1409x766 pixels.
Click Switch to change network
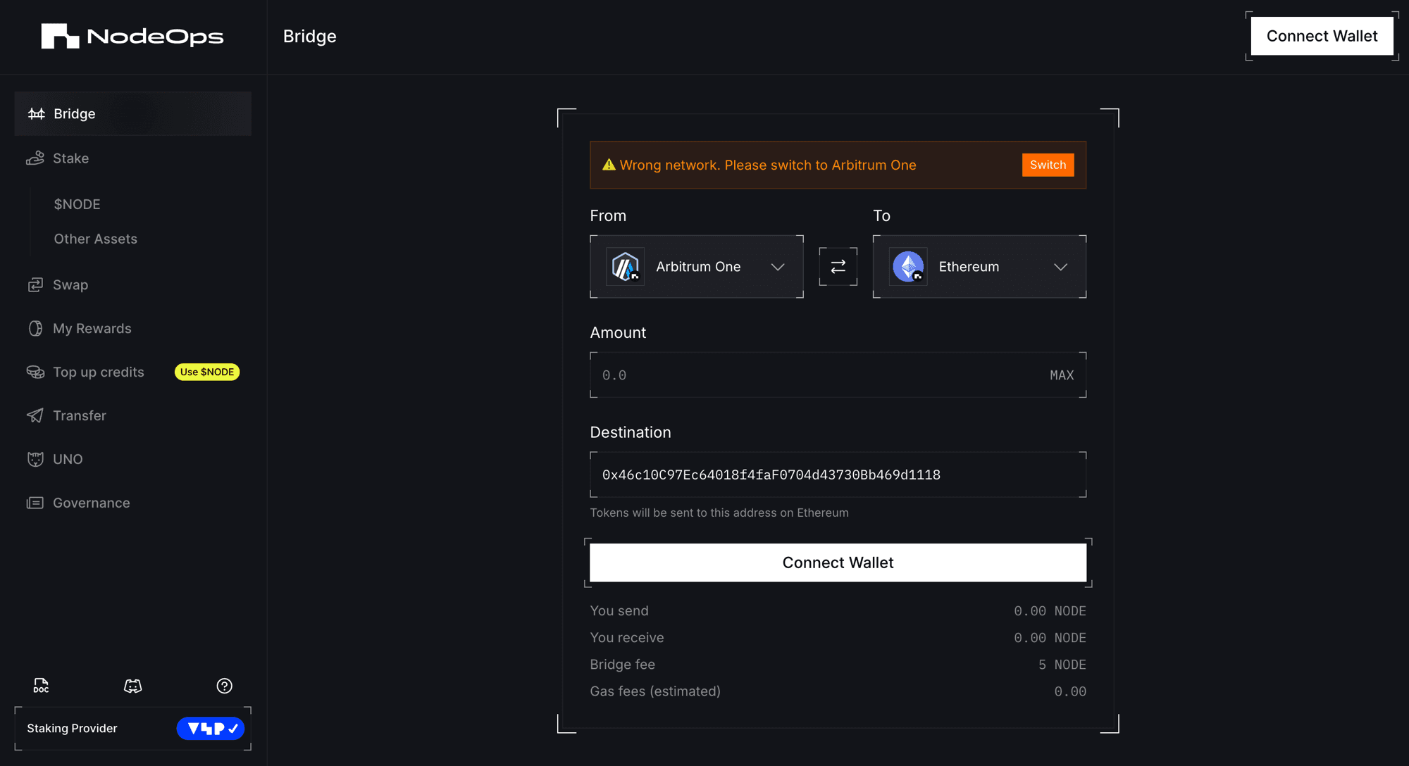(1048, 165)
